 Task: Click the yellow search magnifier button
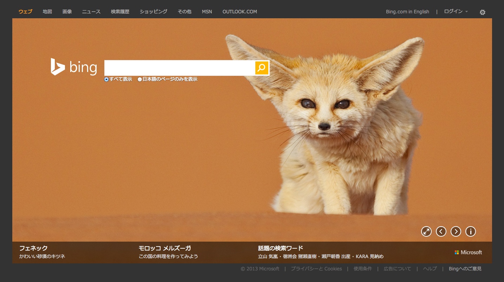(x=261, y=68)
